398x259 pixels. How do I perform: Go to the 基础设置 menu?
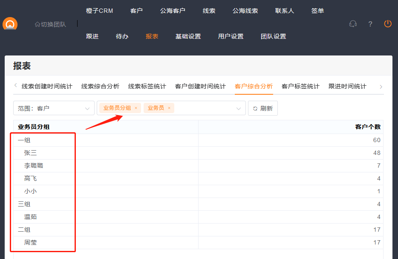188,36
